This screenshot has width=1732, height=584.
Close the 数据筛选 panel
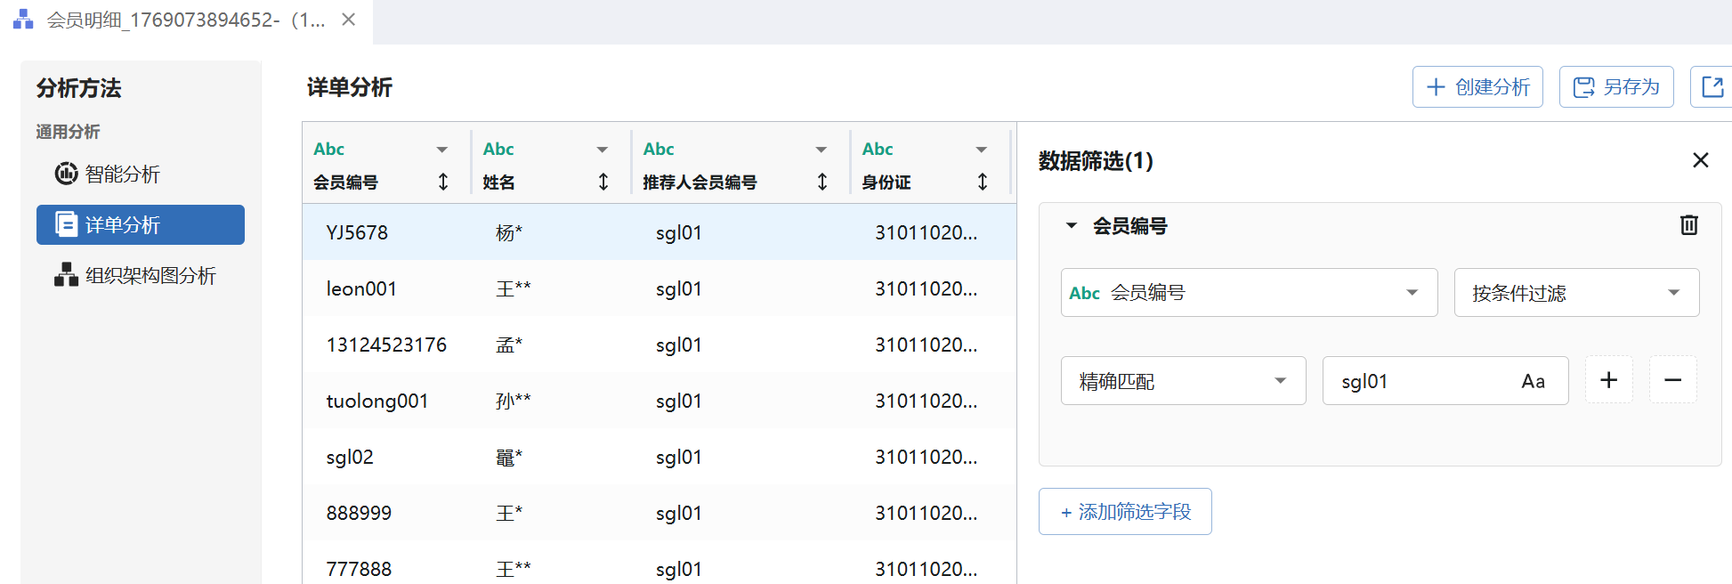[x=1700, y=160]
